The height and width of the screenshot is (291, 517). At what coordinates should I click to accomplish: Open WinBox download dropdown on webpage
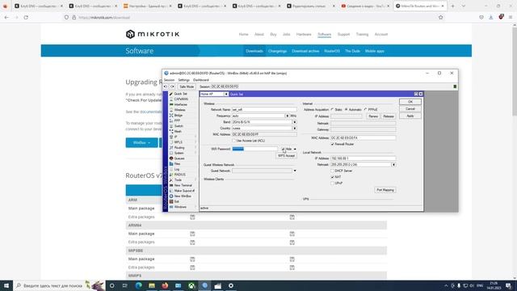coord(142,142)
